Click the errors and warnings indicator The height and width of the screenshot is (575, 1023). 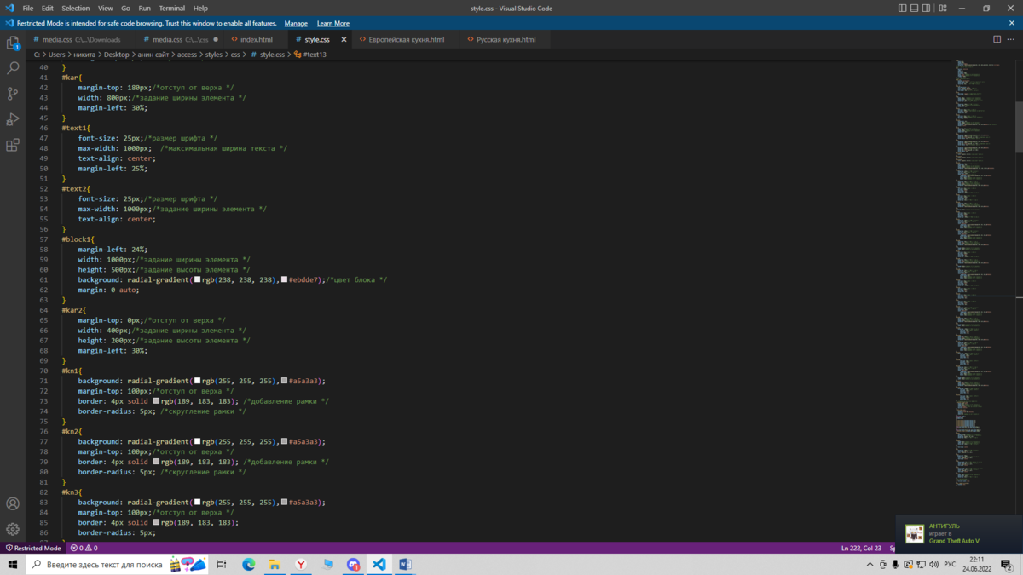[x=84, y=548]
